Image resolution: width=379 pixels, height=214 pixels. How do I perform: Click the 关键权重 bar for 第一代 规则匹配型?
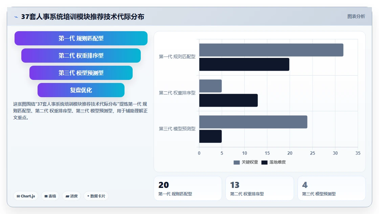tap(271, 50)
